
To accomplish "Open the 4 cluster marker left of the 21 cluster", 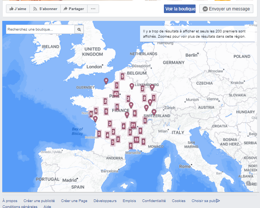I will pyautogui.click(x=124, y=126).
